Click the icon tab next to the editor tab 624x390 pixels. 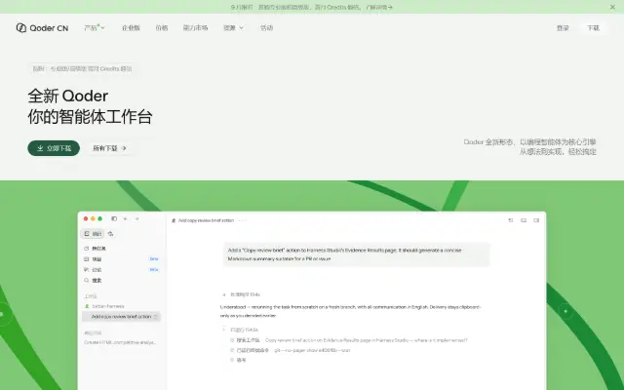(110, 234)
